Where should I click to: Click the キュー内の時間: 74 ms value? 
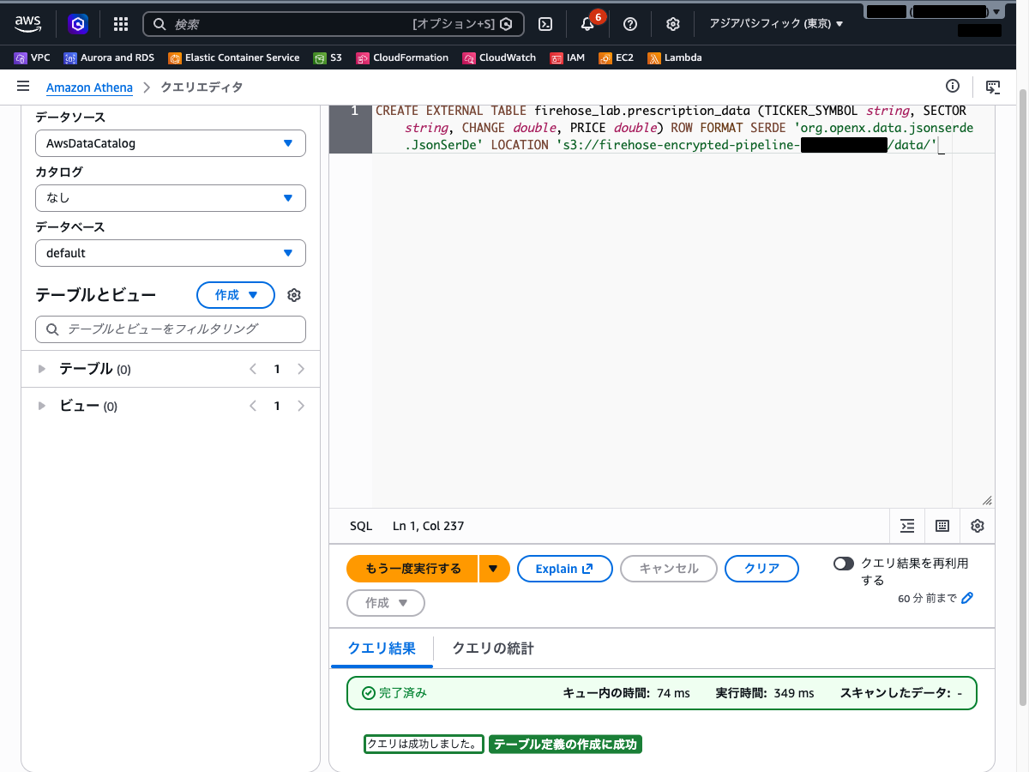click(626, 693)
